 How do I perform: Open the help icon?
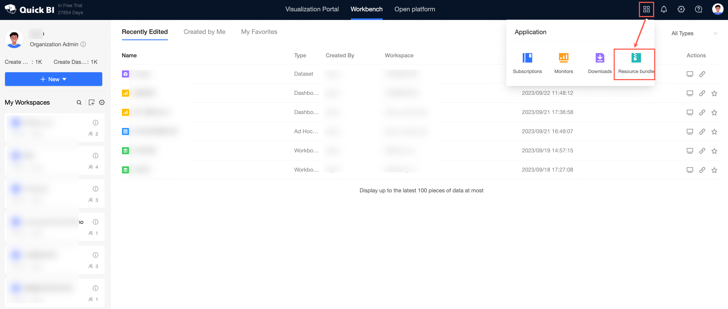point(699,9)
